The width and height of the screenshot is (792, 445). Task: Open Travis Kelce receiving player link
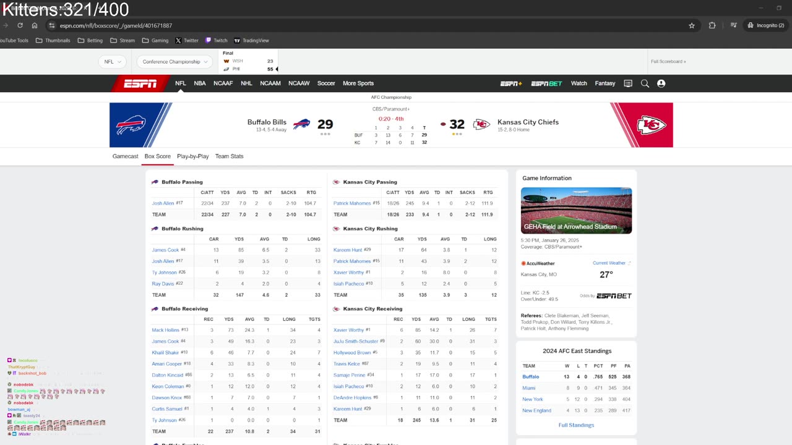point(346,364)
